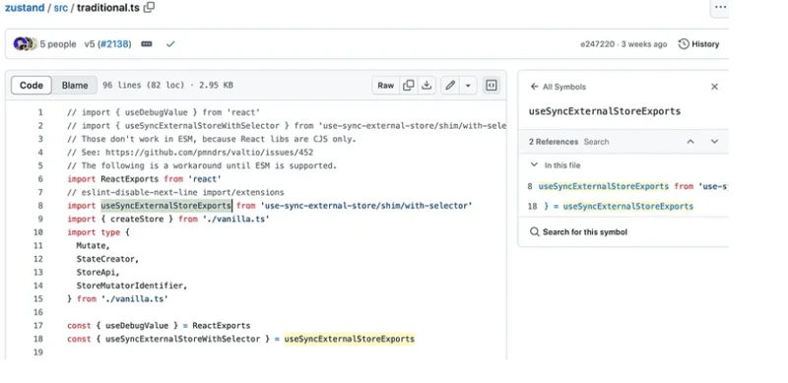Open edit options dropdown arrow
The image size is (788, 383).
pyautogui.click(x=468, y=86)
